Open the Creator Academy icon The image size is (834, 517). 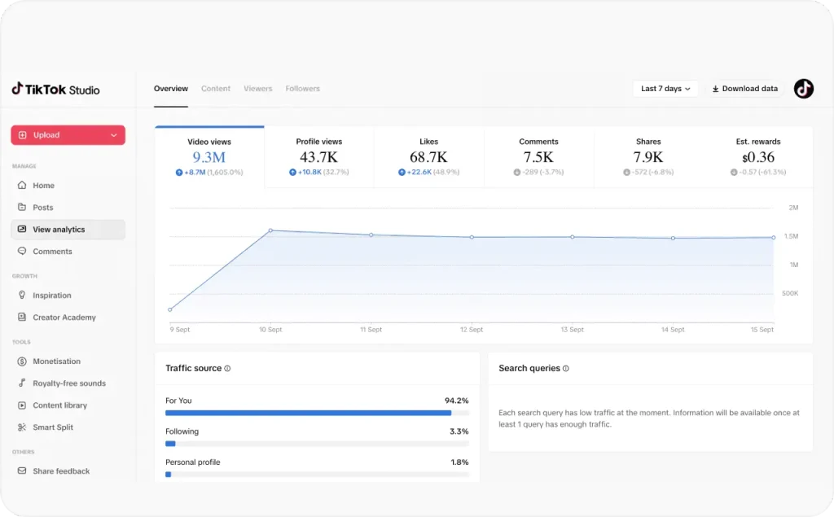click(x=22, y=317)
